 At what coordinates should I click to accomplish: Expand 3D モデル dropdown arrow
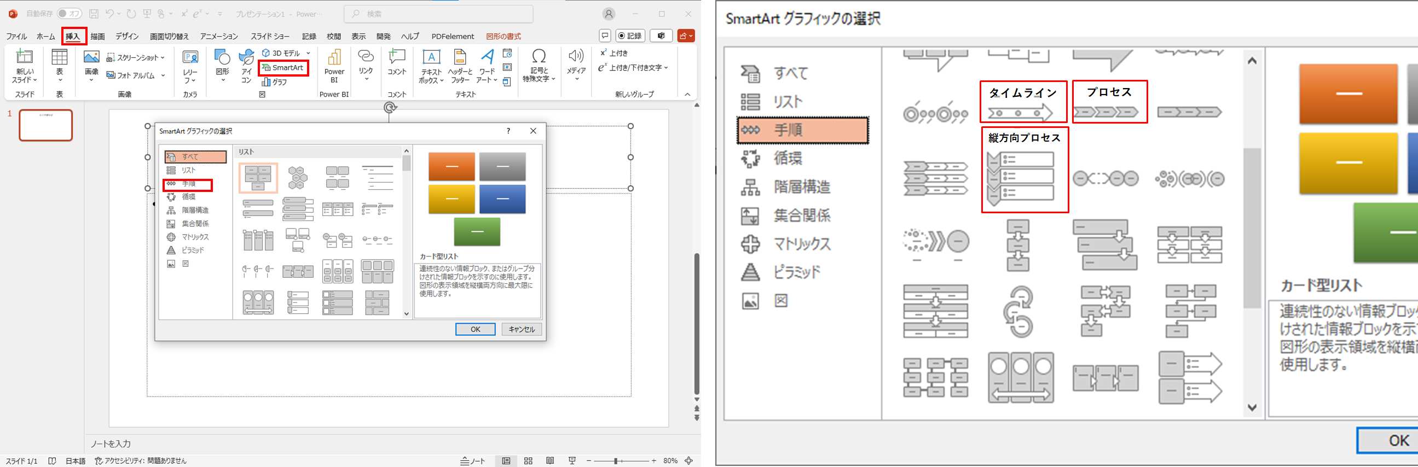(x=309, y=54)
